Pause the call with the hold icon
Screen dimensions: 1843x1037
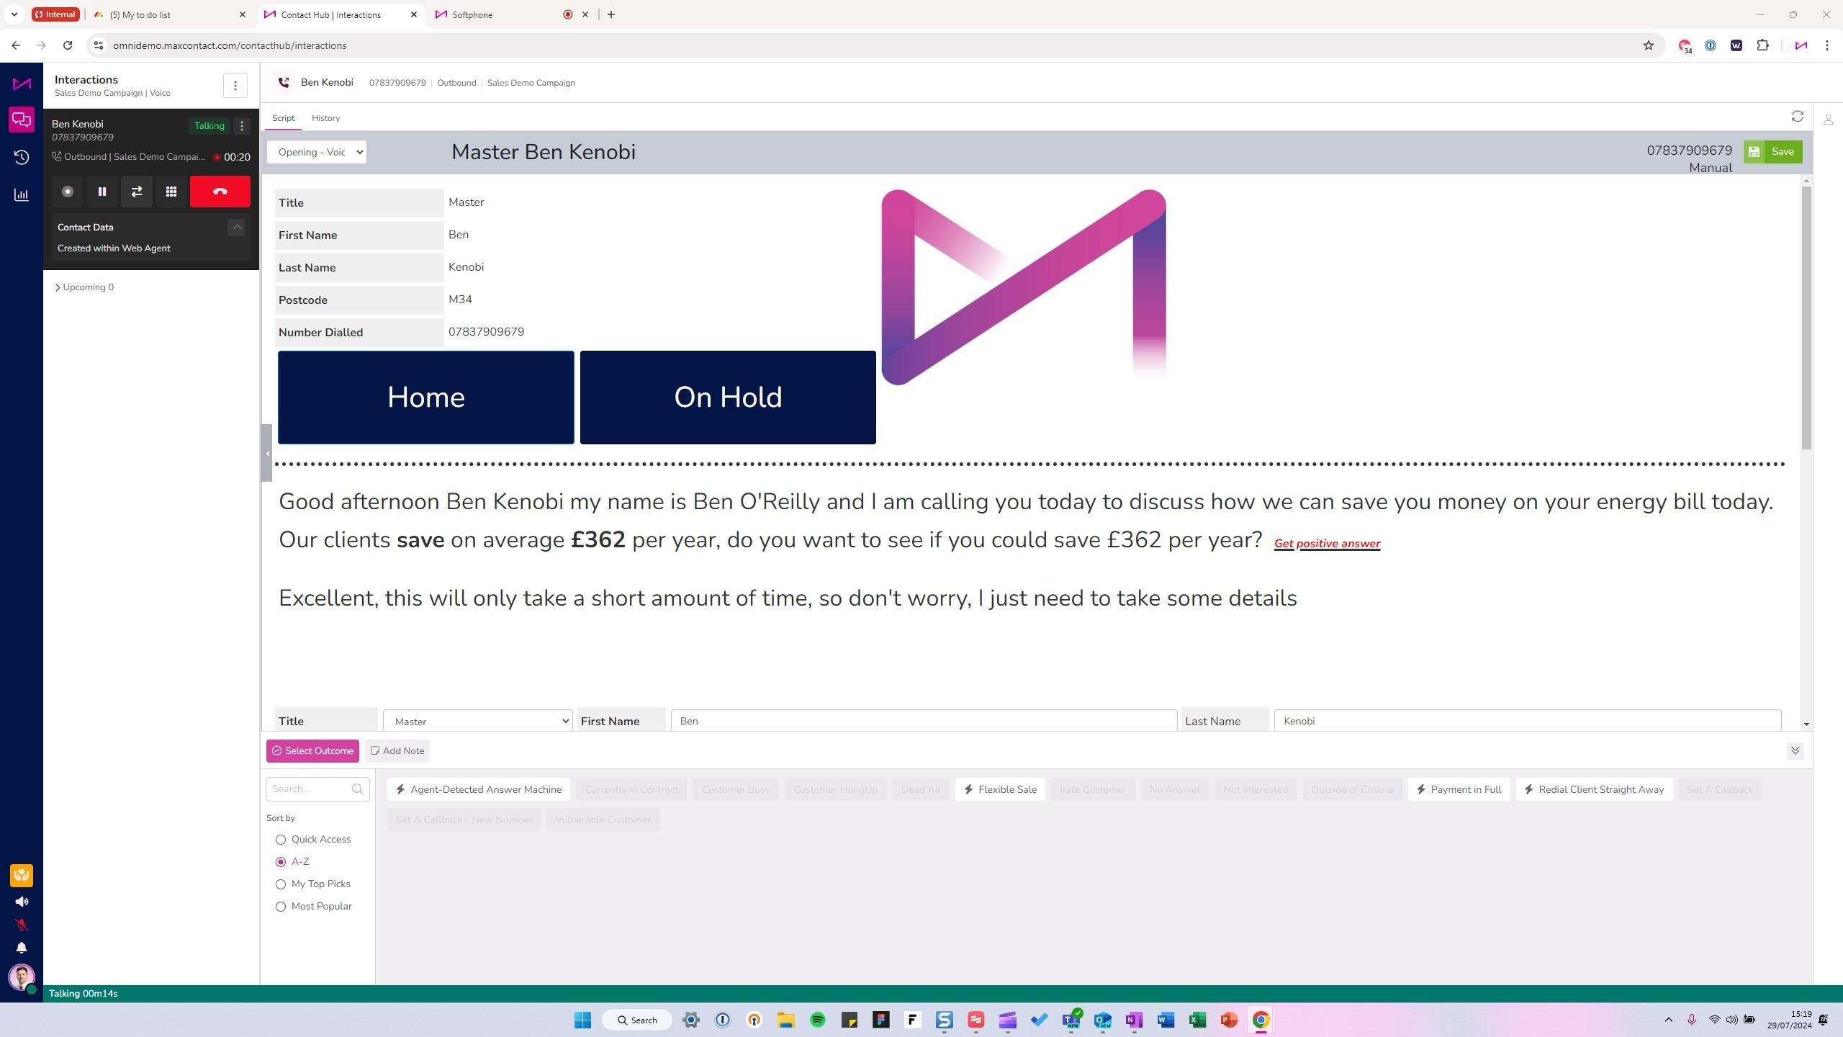[102, 192]
